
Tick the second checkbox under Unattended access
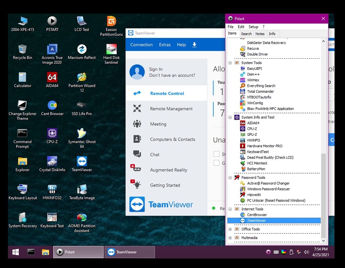click(217, 163)
